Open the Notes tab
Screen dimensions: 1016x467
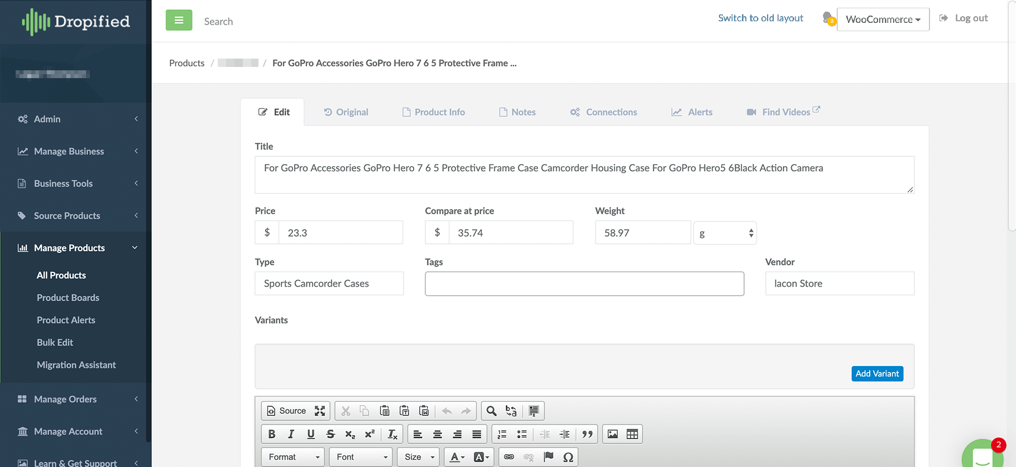pos(517,112)
